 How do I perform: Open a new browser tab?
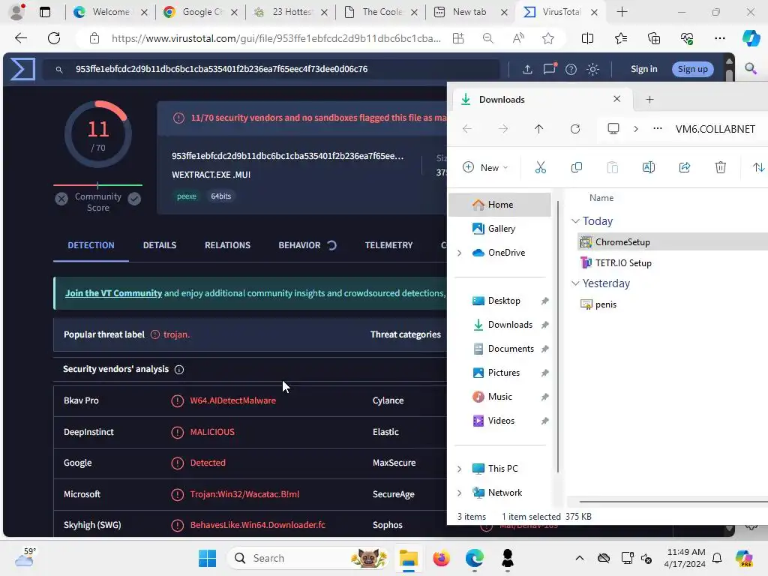[622, 12]
